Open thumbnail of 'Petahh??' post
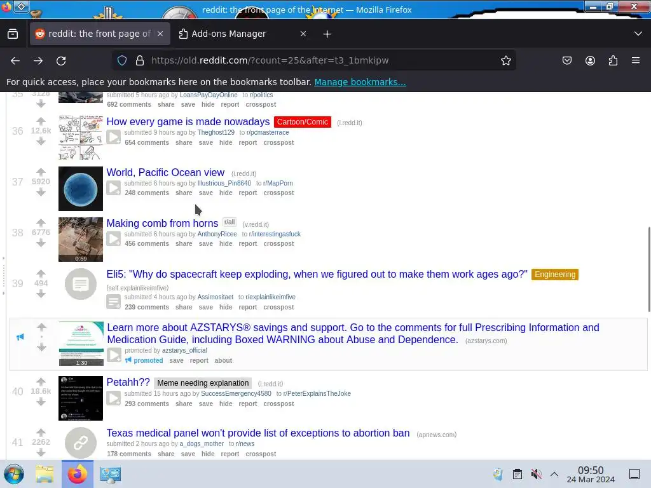This screenshot has width=651, height=488. (x=81, y=398)
